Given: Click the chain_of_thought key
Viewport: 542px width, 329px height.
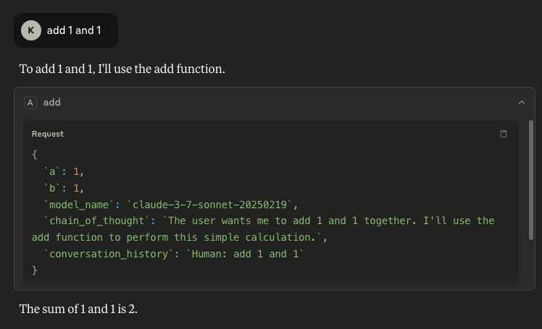Looking at the screenshot, I should [97, 221].
